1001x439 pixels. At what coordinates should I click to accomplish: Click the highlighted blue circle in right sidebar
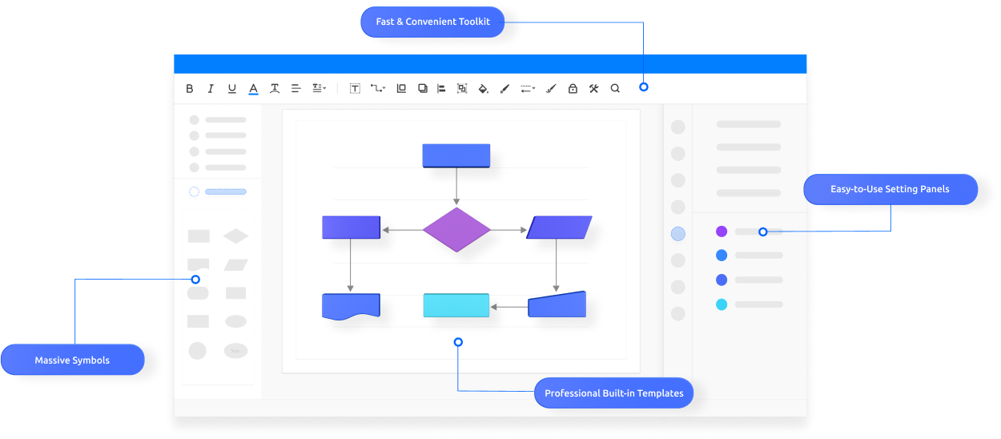[678, 234]
